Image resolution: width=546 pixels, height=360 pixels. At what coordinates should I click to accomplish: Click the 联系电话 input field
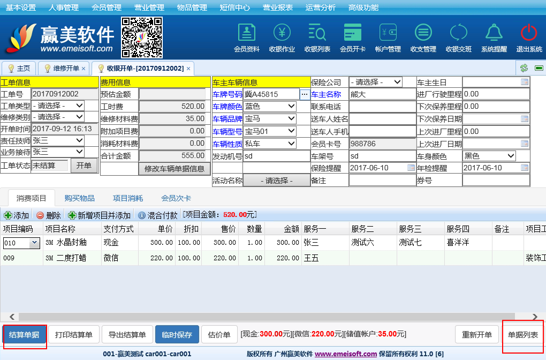382,107
